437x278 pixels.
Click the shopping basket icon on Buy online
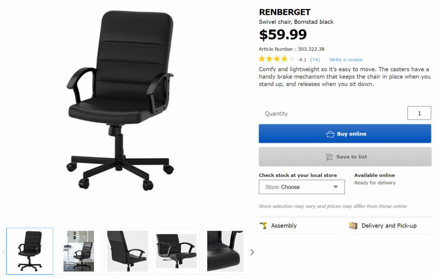[330, 134]
